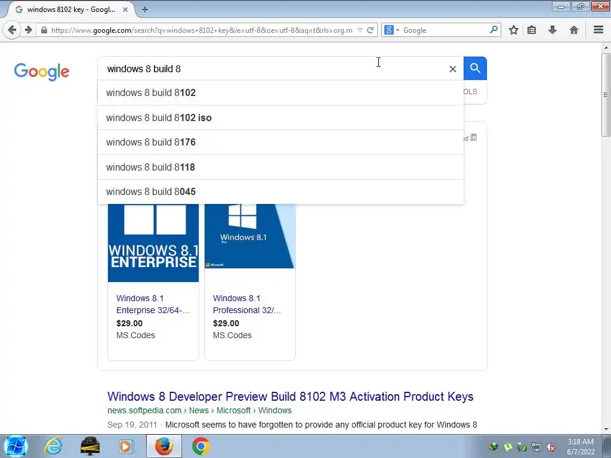
Task: Open 'Windows 8.1 Professional 32/...' link
Action: (246, 304)
